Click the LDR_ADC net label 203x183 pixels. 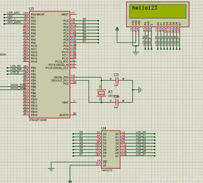13,13
